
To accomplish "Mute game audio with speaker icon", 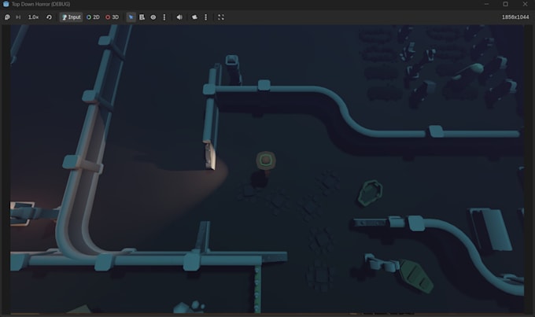I will (179, 17).
